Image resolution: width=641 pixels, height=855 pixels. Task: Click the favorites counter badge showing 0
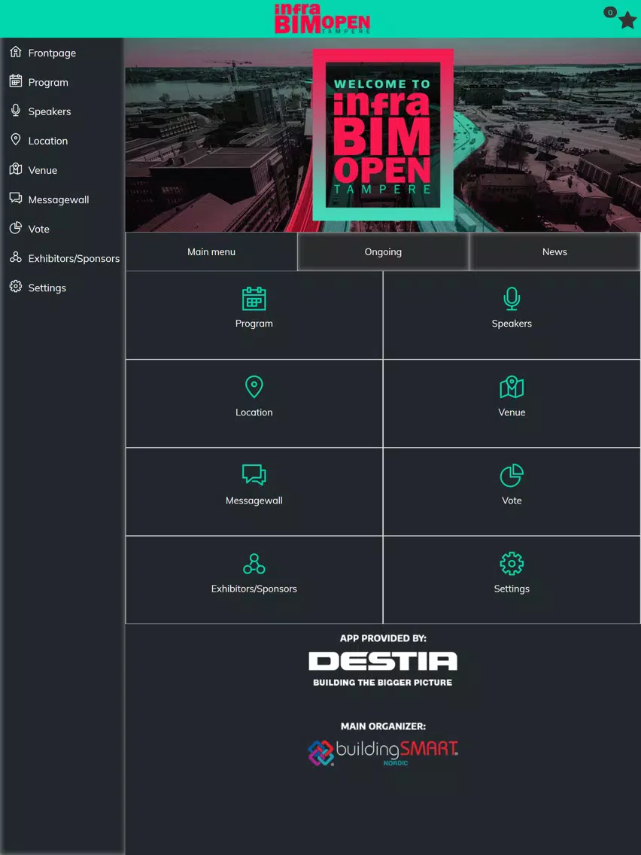point(610,12)
